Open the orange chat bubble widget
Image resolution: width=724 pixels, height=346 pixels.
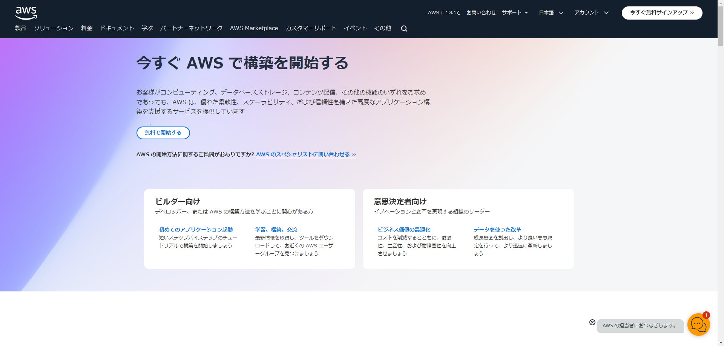click(698, 324)
